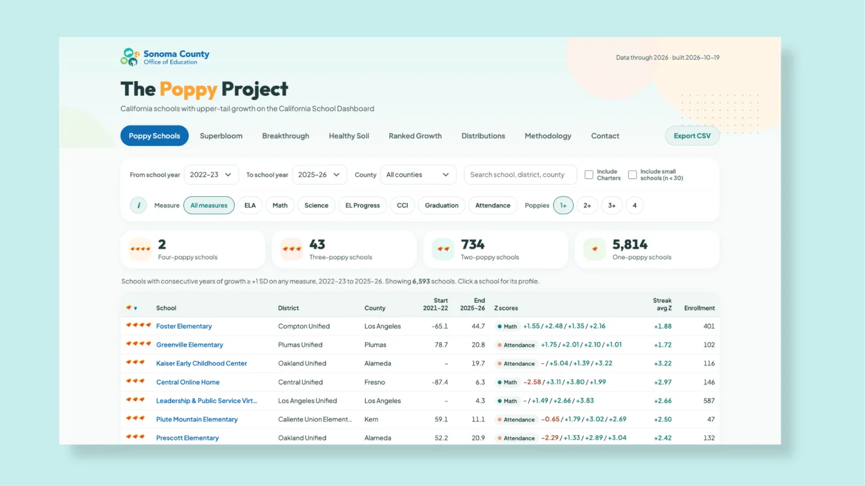
Task: Sort by the Streak avg Z column header
Action: pos(662,304)
